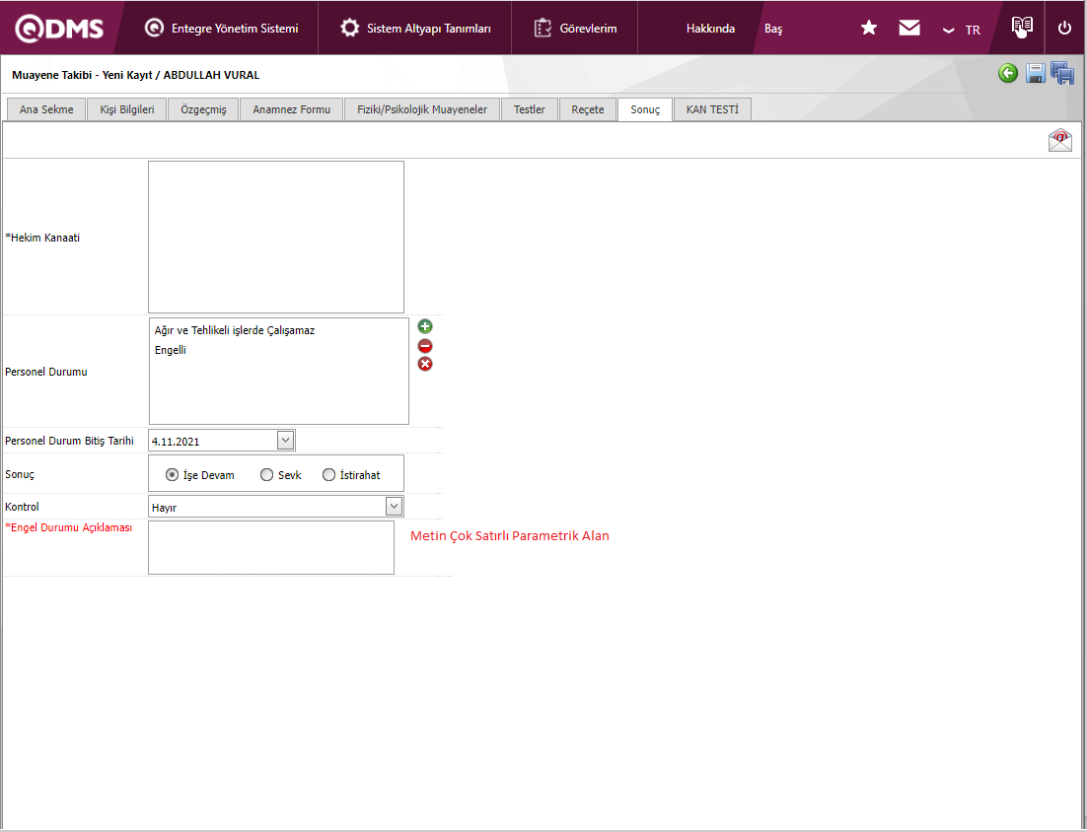The height and width of the screenshot is (832, 1087).
Task: Click the green back arrow icon
Action: pos(1007,73)
